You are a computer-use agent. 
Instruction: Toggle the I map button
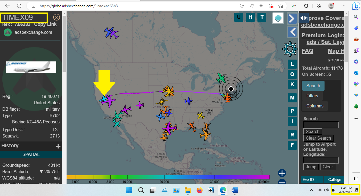(292, 121)
